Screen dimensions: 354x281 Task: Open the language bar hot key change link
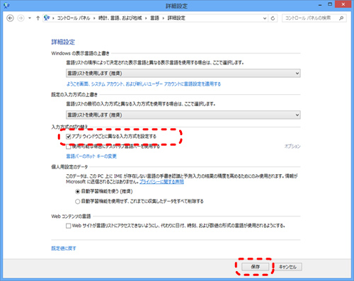91,156
